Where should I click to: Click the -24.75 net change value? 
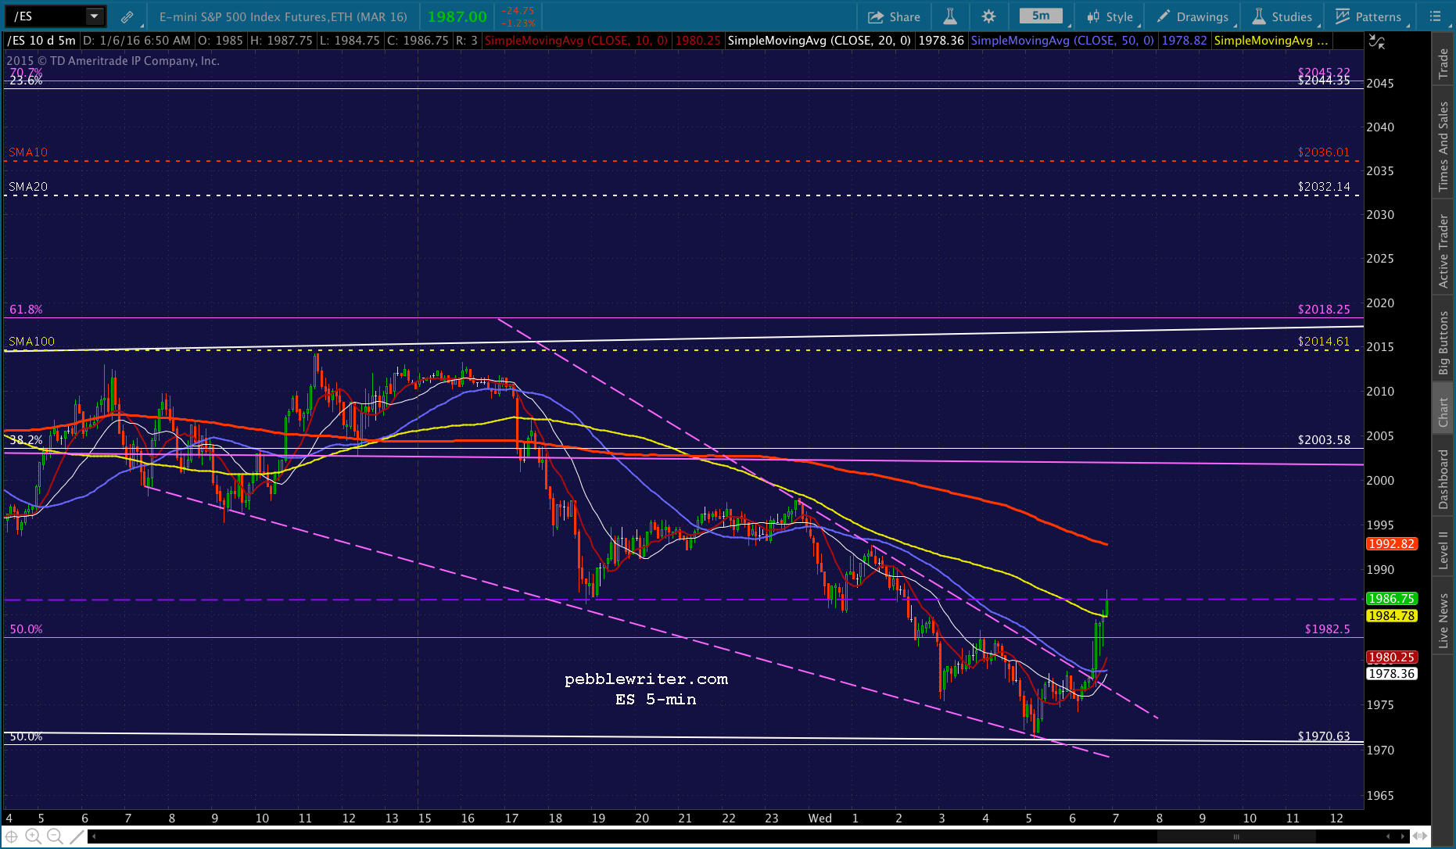[x=518, y=11]
